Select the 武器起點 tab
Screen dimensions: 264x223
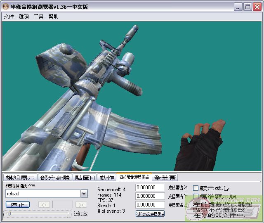coord(134,177)
